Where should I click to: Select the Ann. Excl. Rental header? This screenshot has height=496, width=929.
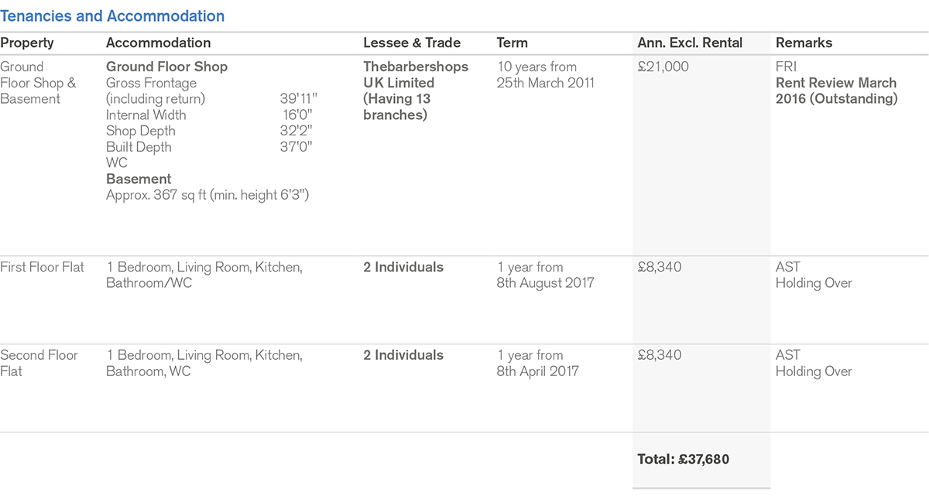690,43
